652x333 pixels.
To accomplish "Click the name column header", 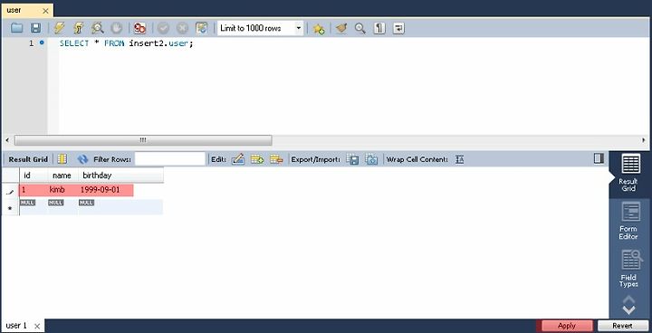I will (x=62, y=176).
